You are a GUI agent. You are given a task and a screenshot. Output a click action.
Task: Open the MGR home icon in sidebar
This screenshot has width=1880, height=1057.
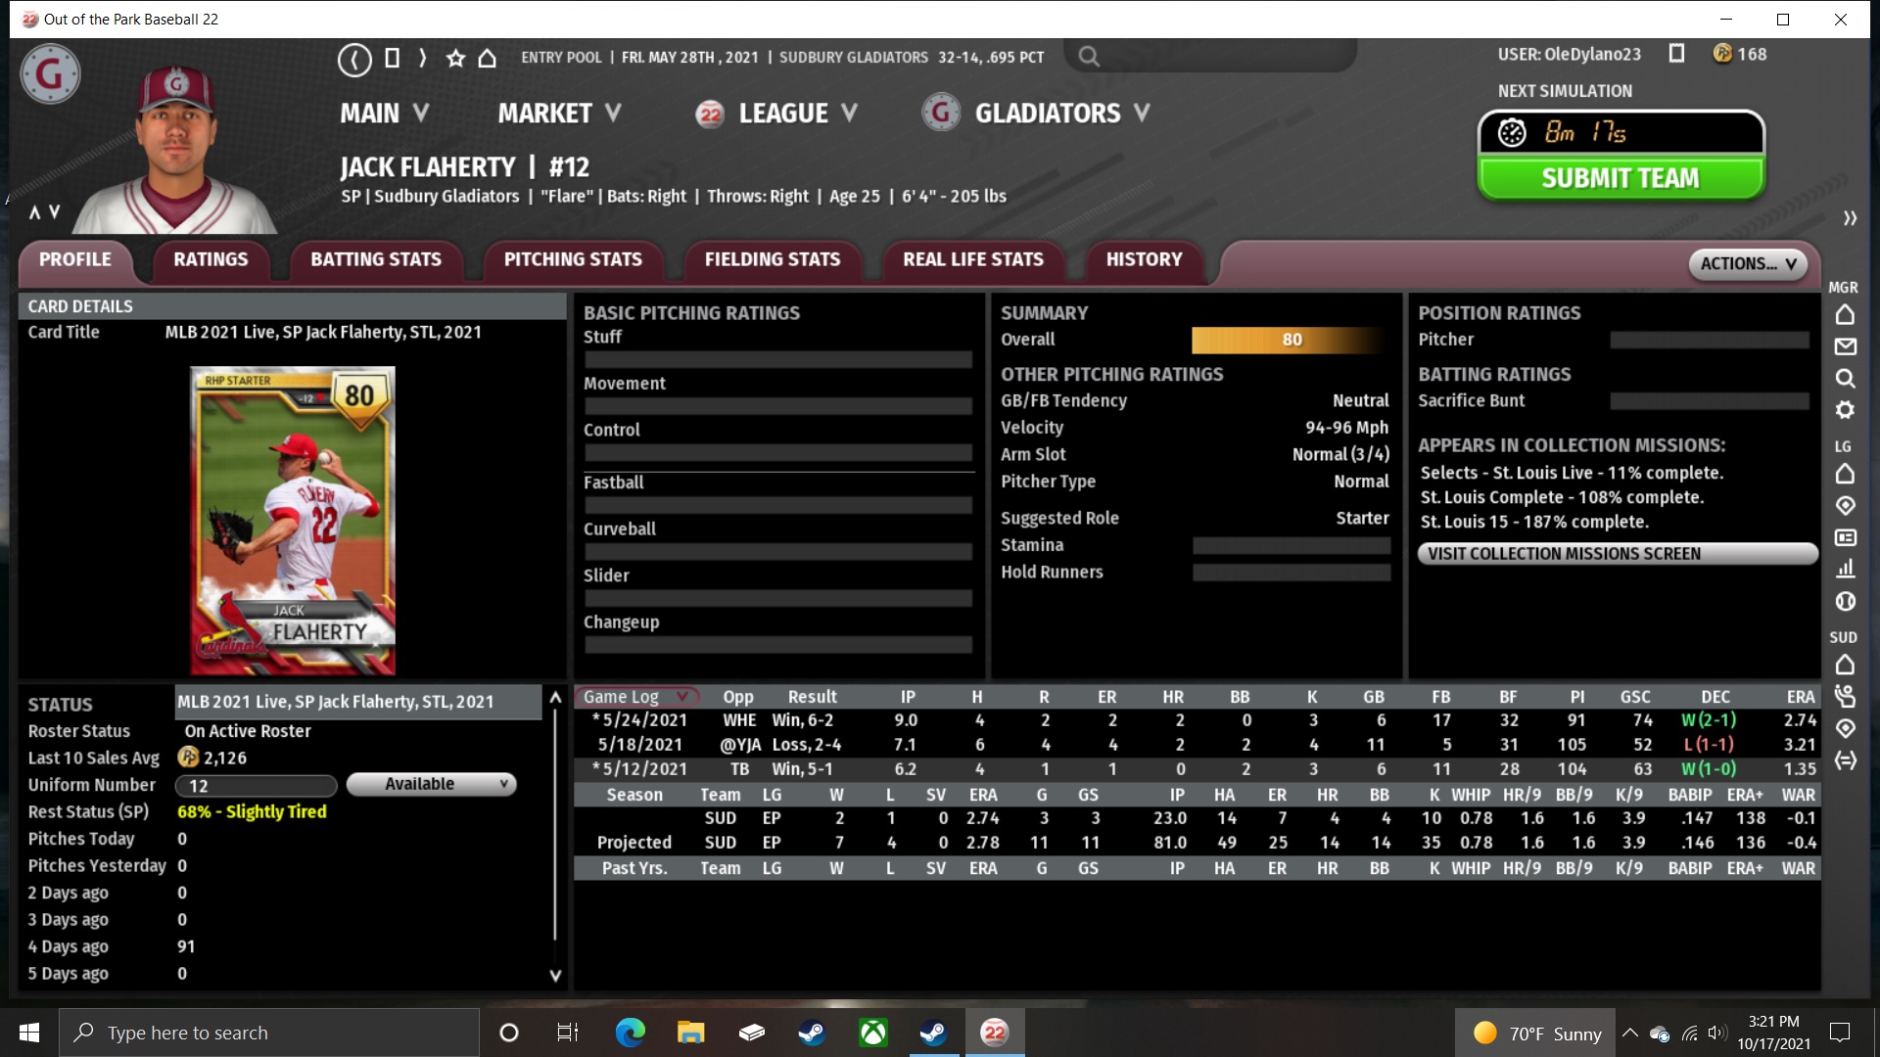[x=1845, y=315]
